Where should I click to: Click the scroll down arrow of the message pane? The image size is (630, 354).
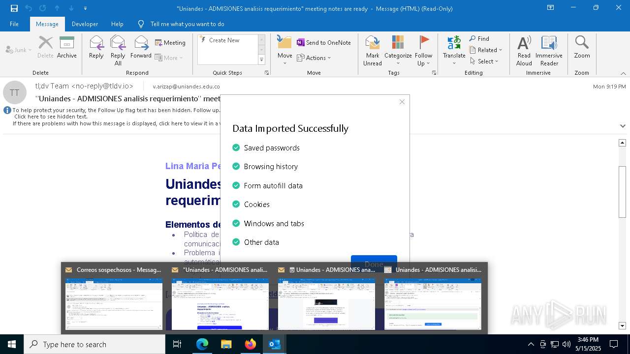tap(623, 325)
